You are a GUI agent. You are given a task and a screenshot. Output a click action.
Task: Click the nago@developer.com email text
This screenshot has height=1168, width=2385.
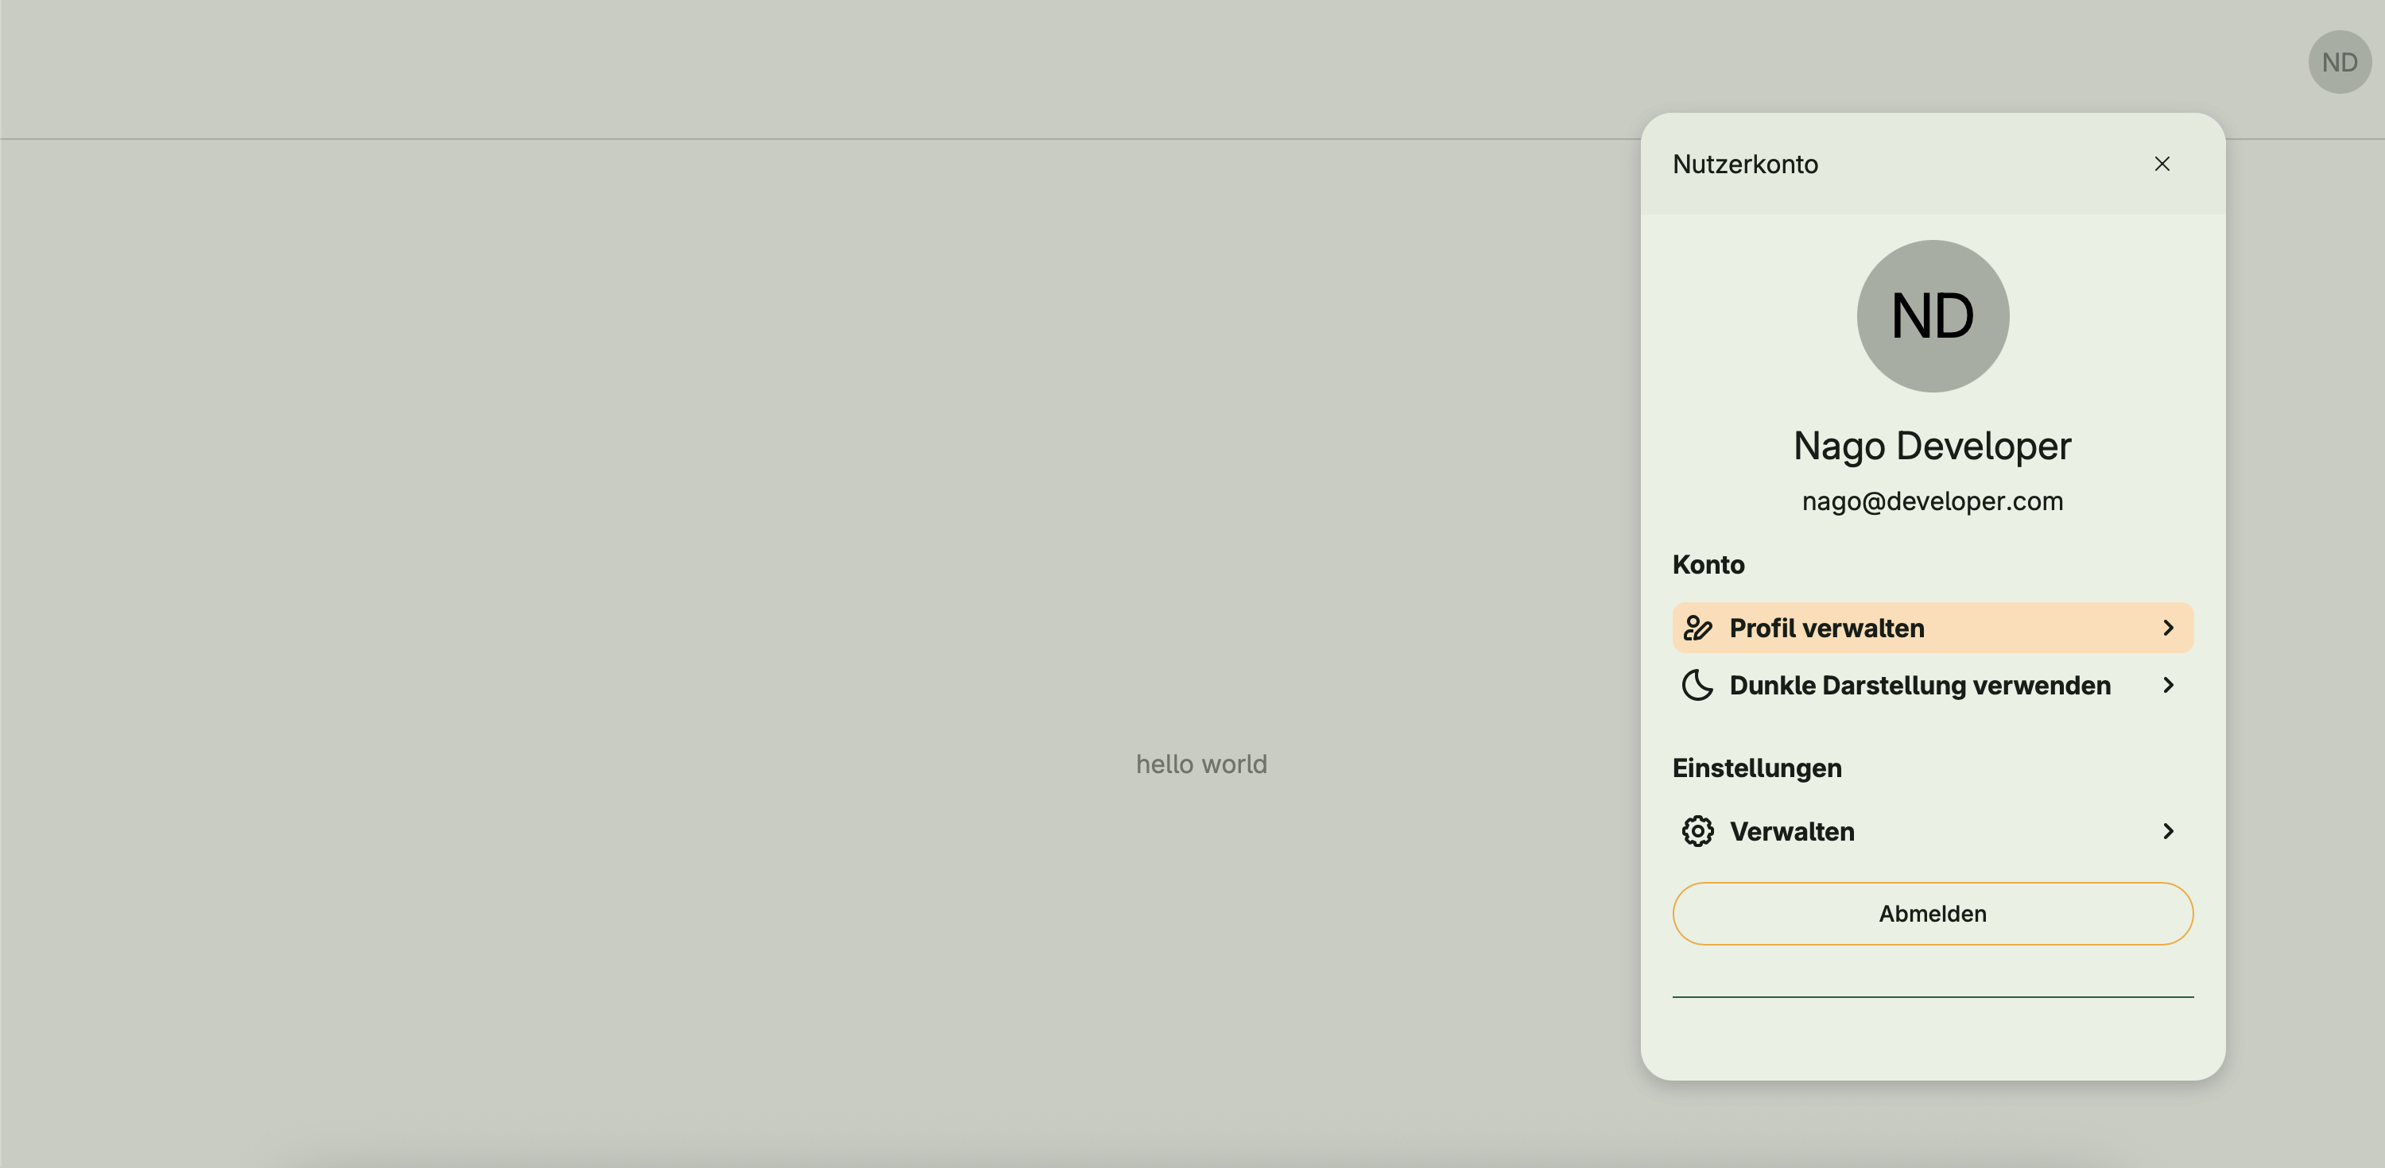[x=1933, y=501]
